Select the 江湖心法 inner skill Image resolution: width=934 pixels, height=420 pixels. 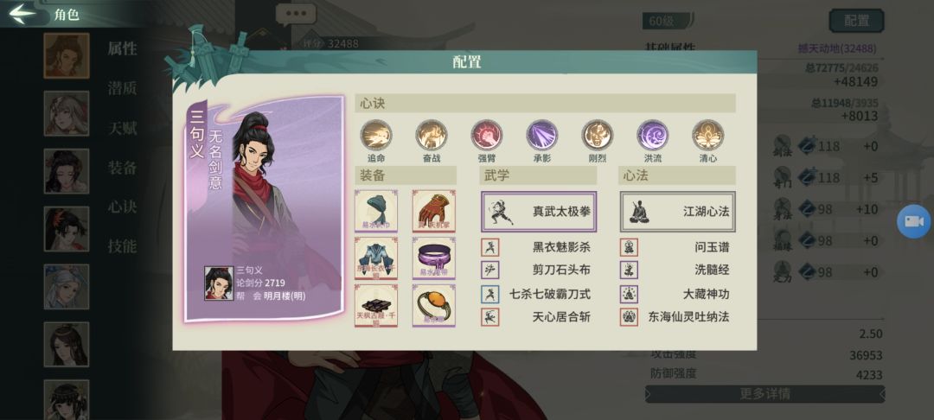point(677,211)
